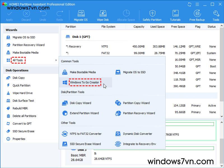The image size is (224, 168).
Task: Expand the All Tools submenu arrow
Action: click(x=57, y=60)
